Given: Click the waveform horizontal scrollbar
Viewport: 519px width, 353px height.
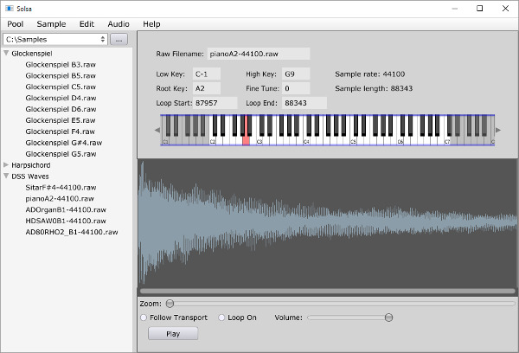Looking at the screenshot, I should [327, 292].
